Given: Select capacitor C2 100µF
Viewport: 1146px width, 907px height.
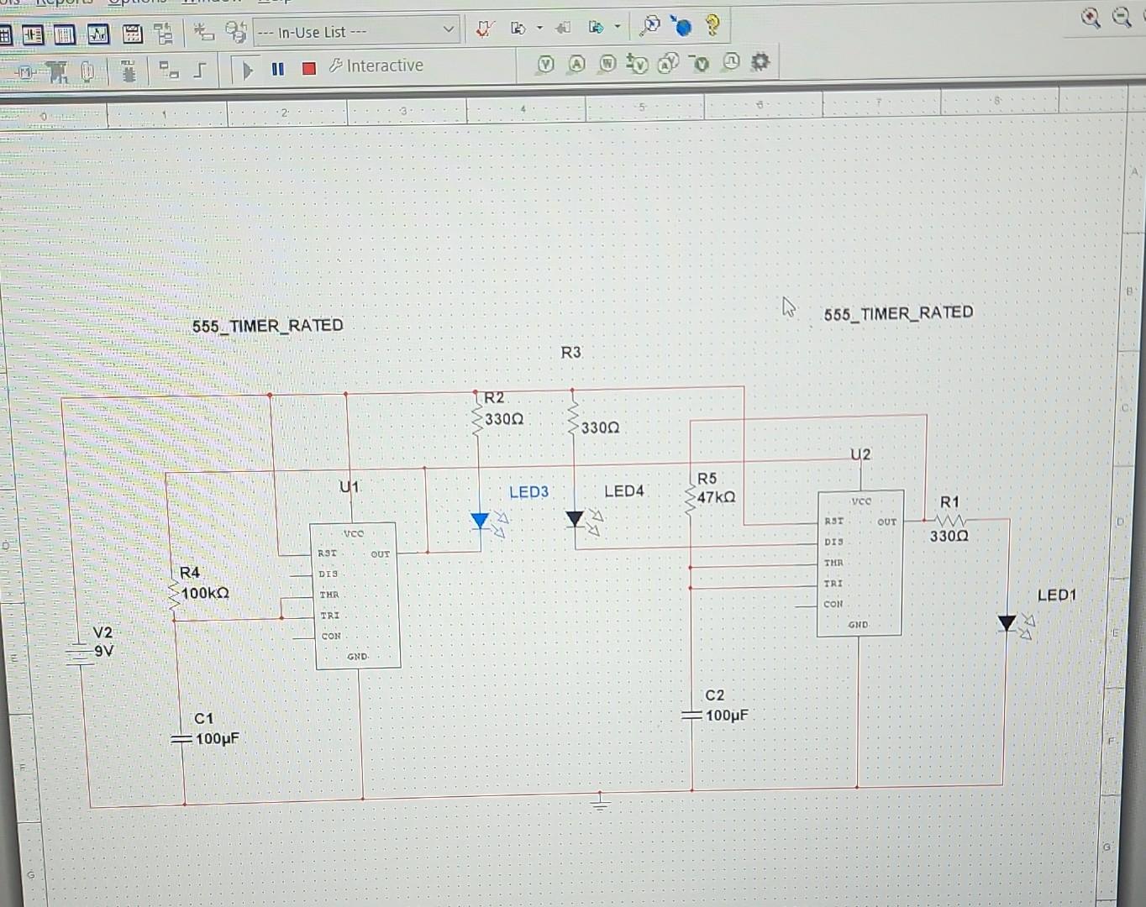Looking at the screenshot, I should (691, 716).
